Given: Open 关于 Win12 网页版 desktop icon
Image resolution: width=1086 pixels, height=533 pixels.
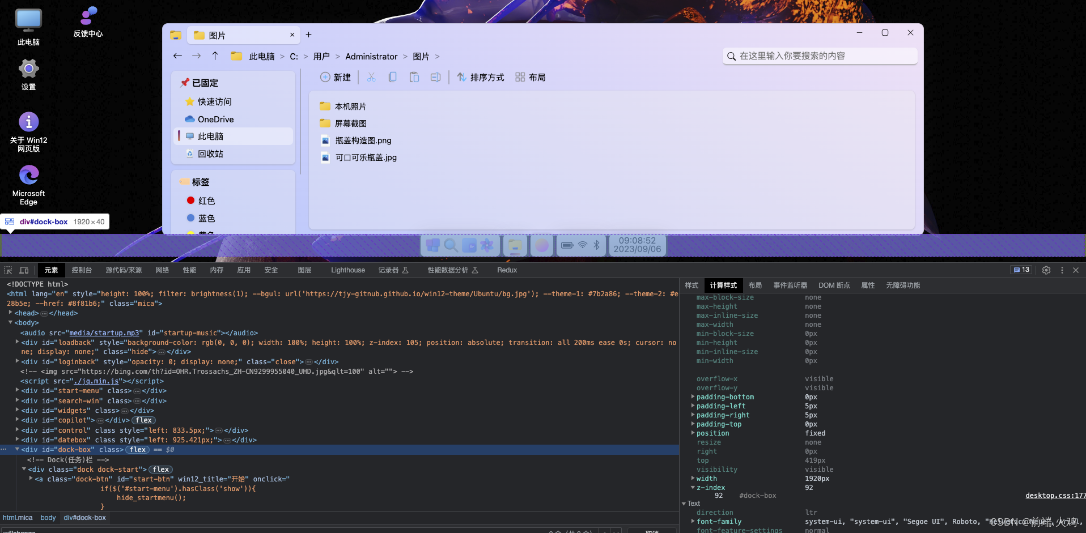Looking at the screenshot, I should click(28, 132).
